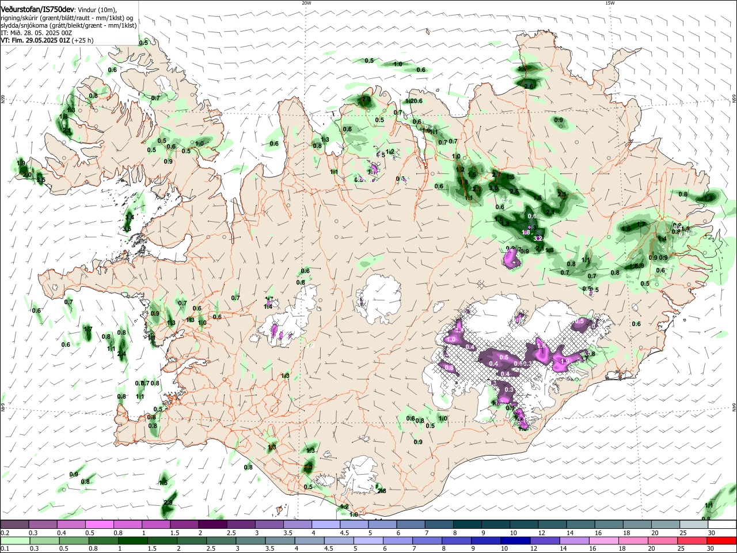
Task: Pick the upper legend swatch between 0.4 and 0.5
Action: pos(71,524)
